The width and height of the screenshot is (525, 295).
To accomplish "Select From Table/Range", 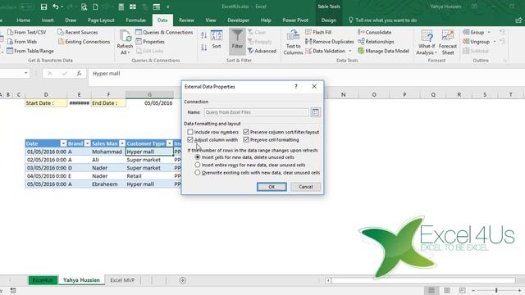I will [30, 51].
